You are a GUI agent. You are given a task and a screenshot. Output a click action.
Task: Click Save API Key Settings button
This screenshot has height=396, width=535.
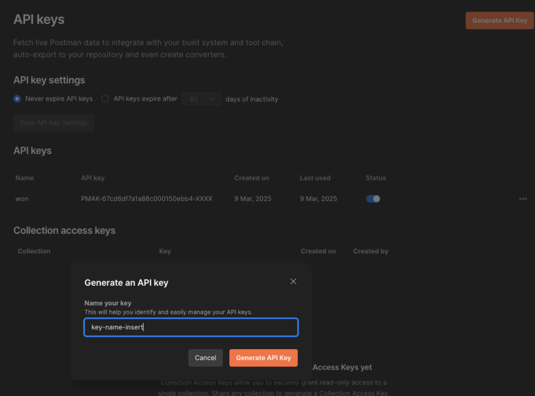(54, 123)
